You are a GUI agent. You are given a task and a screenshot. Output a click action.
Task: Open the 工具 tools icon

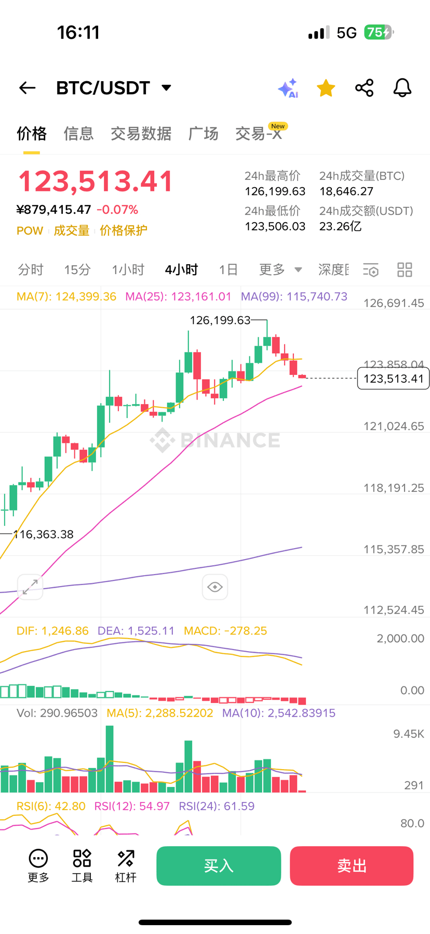click(82, 866)
